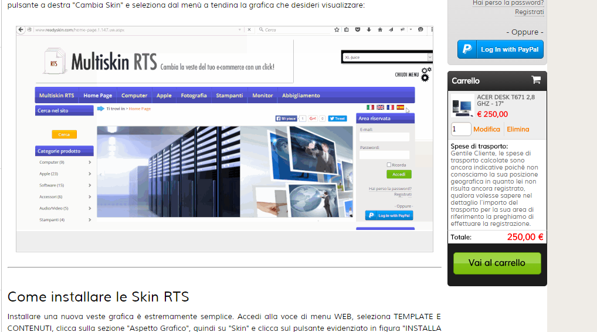Image resolution: width=597 pixels, height=332 pixels.
Task: Click the Modifica link in the cart
Action: tap(487, 129)
